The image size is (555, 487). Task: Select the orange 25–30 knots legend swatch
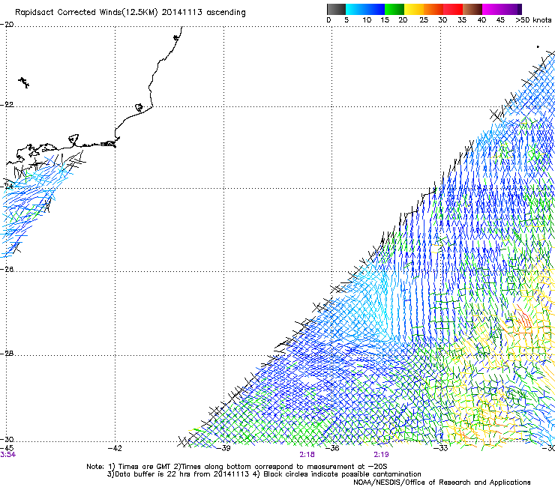point(433,9)
